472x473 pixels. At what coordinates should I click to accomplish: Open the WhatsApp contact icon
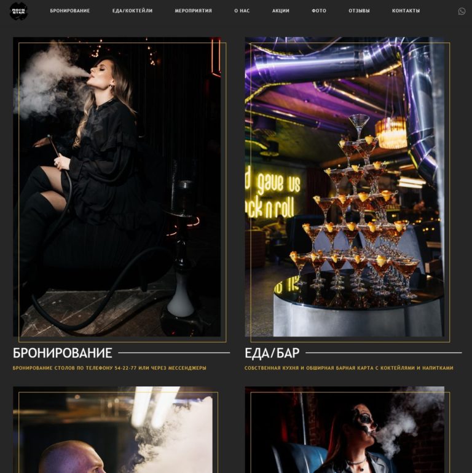point(462,11)
